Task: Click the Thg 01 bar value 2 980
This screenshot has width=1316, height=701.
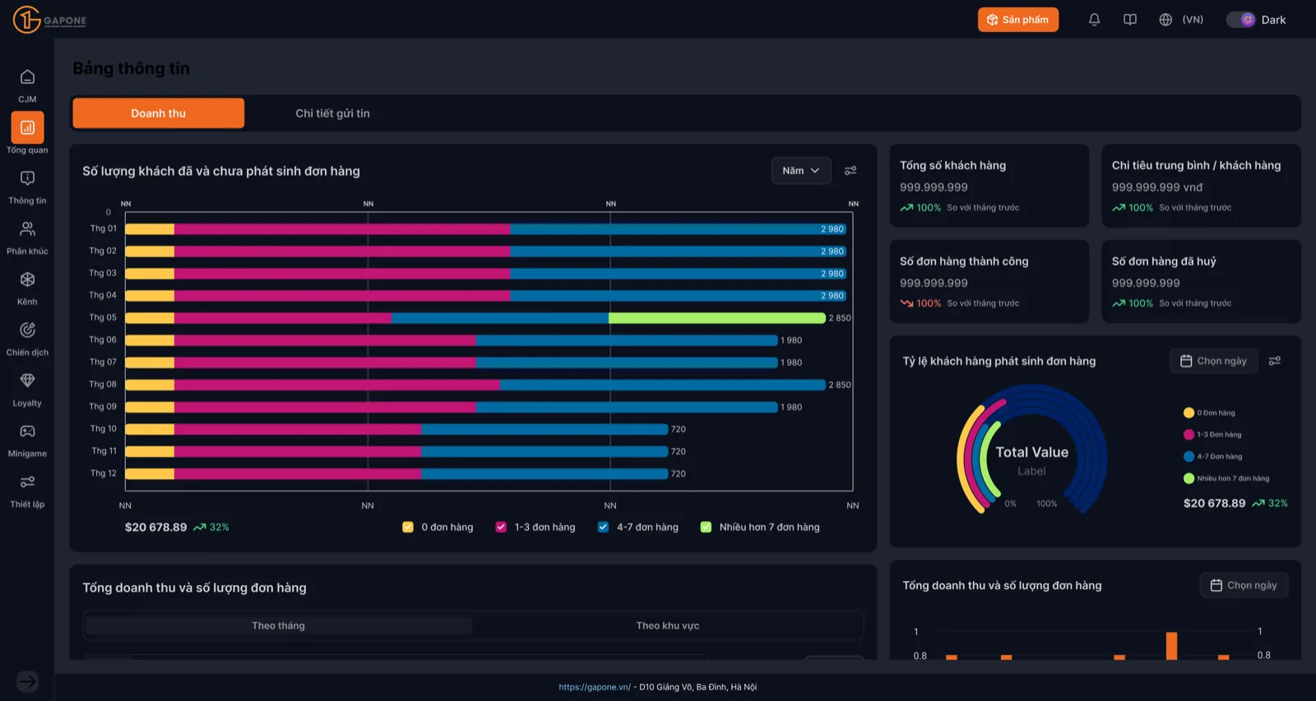Action: click(832, 229)
